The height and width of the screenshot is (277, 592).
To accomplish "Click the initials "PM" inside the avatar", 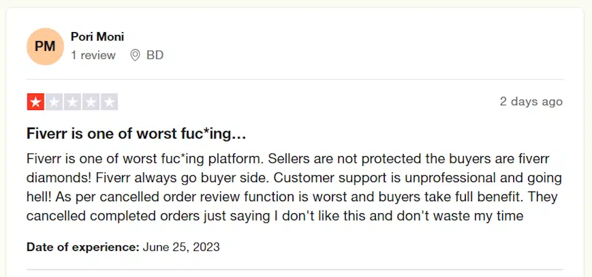I will pos(45,46).
